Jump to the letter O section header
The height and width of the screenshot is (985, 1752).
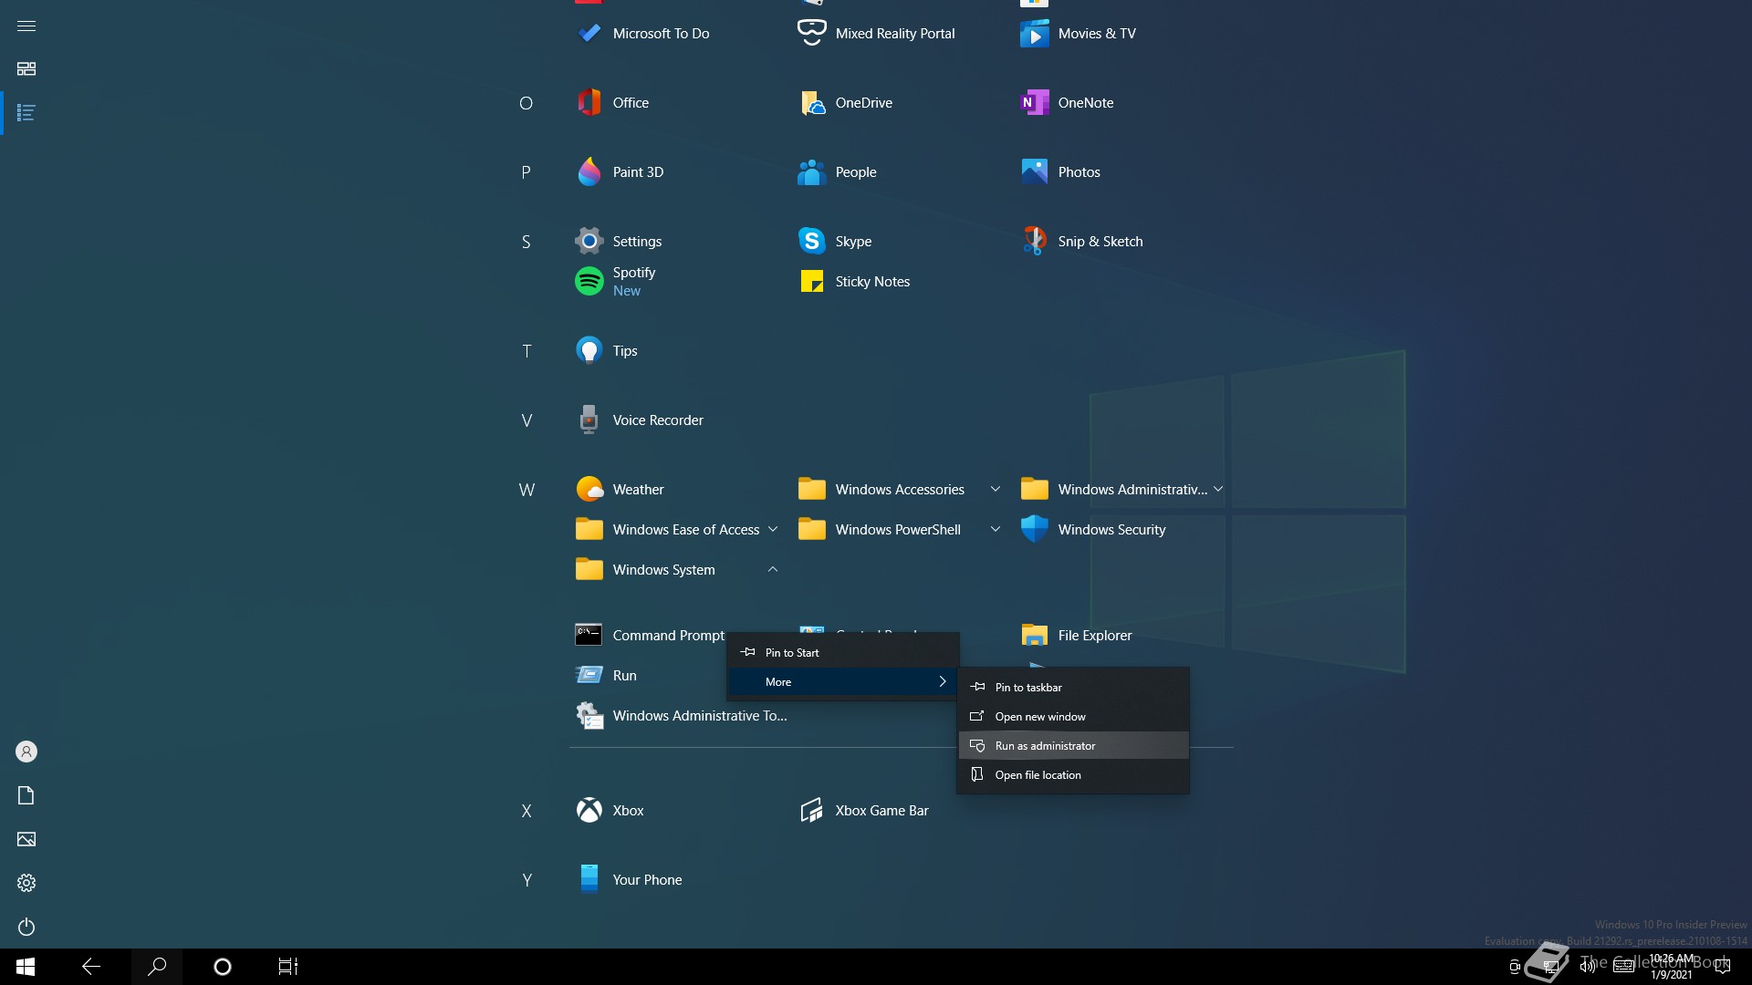(527, 103)
